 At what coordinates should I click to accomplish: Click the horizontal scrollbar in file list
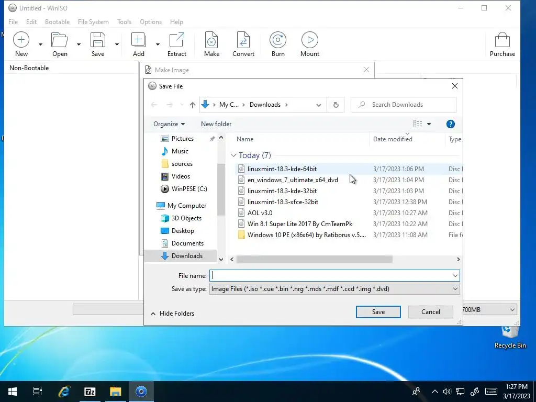[314, 260]
